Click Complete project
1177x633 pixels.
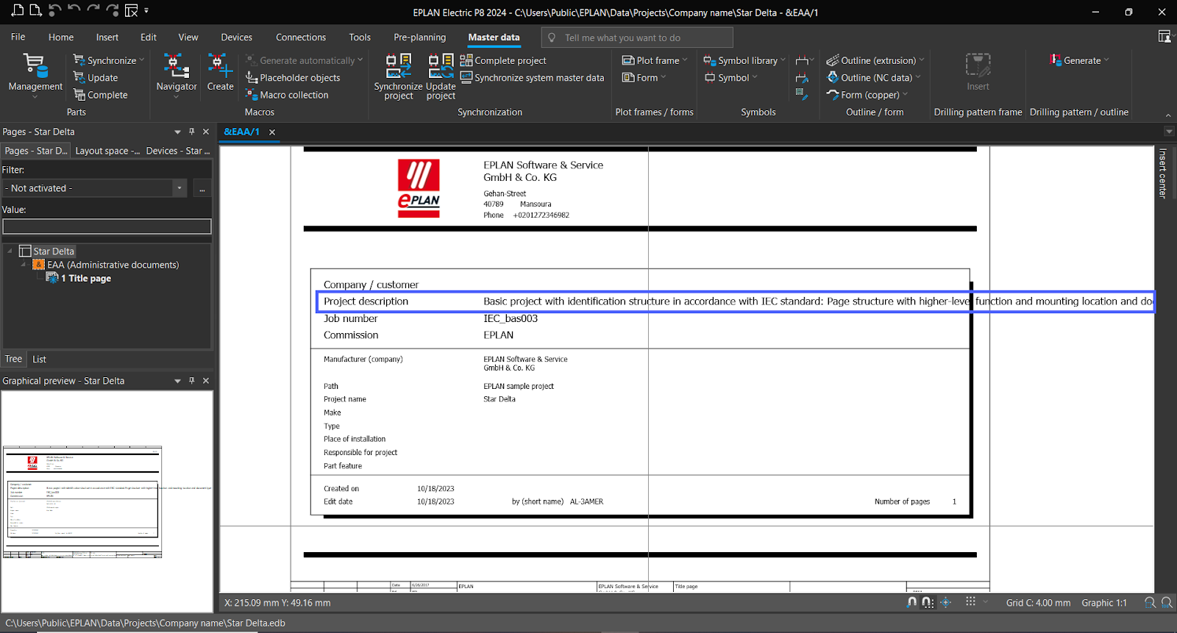(x=503, y=60)
